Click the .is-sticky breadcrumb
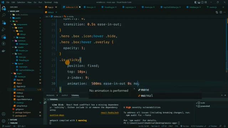 click(69, 17)
